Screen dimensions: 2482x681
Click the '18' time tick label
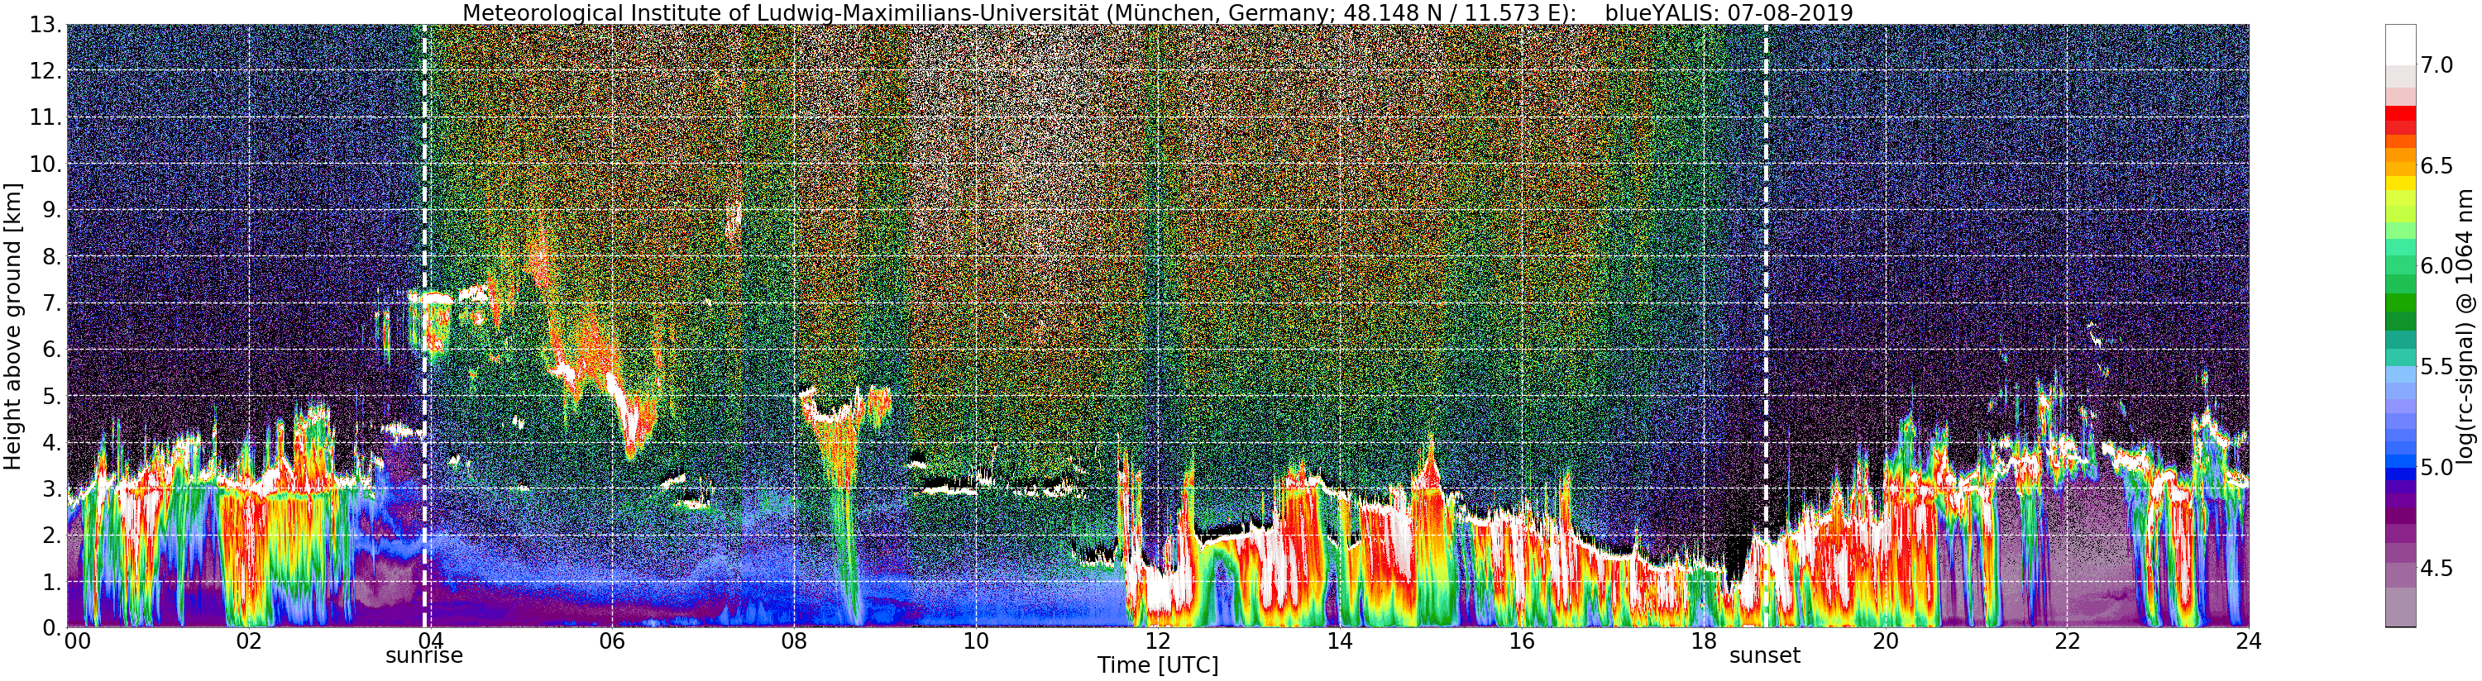tap(1704, 641)
